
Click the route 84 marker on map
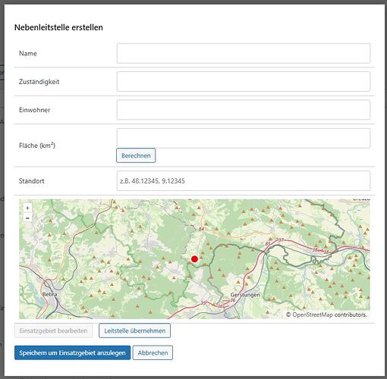(201, 229)
